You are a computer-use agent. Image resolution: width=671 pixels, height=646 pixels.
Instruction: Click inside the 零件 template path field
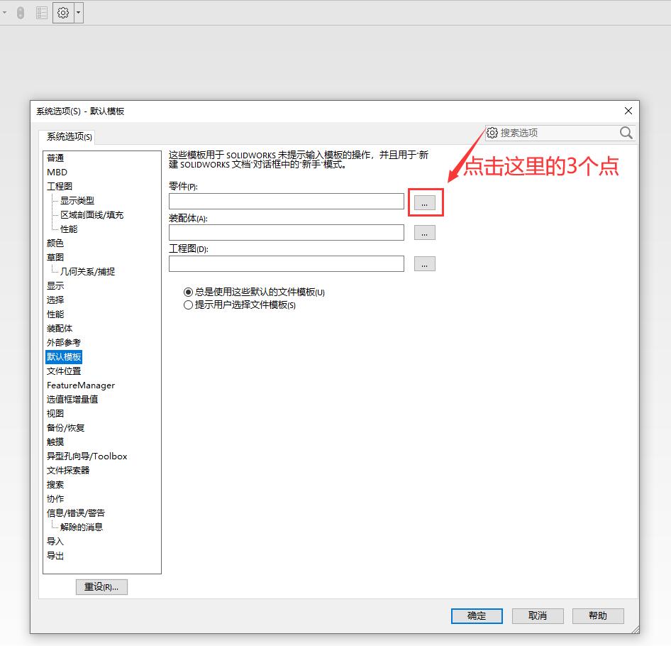(x=286, y=202)
